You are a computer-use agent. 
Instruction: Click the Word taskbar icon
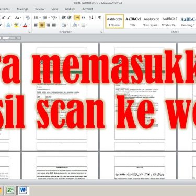(23, 190)
